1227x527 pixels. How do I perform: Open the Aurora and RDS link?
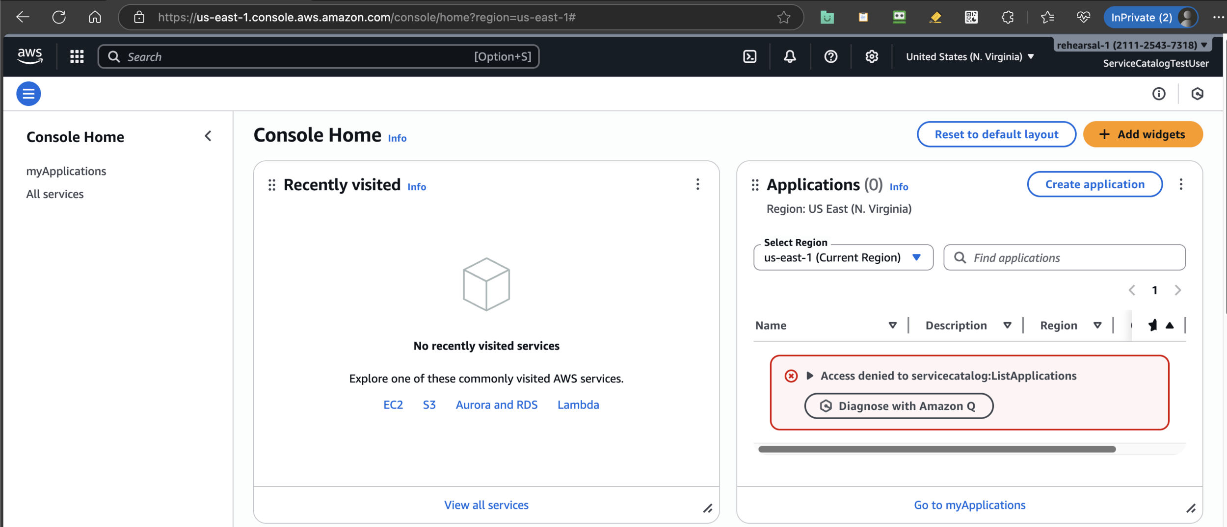tap(497, 405)
